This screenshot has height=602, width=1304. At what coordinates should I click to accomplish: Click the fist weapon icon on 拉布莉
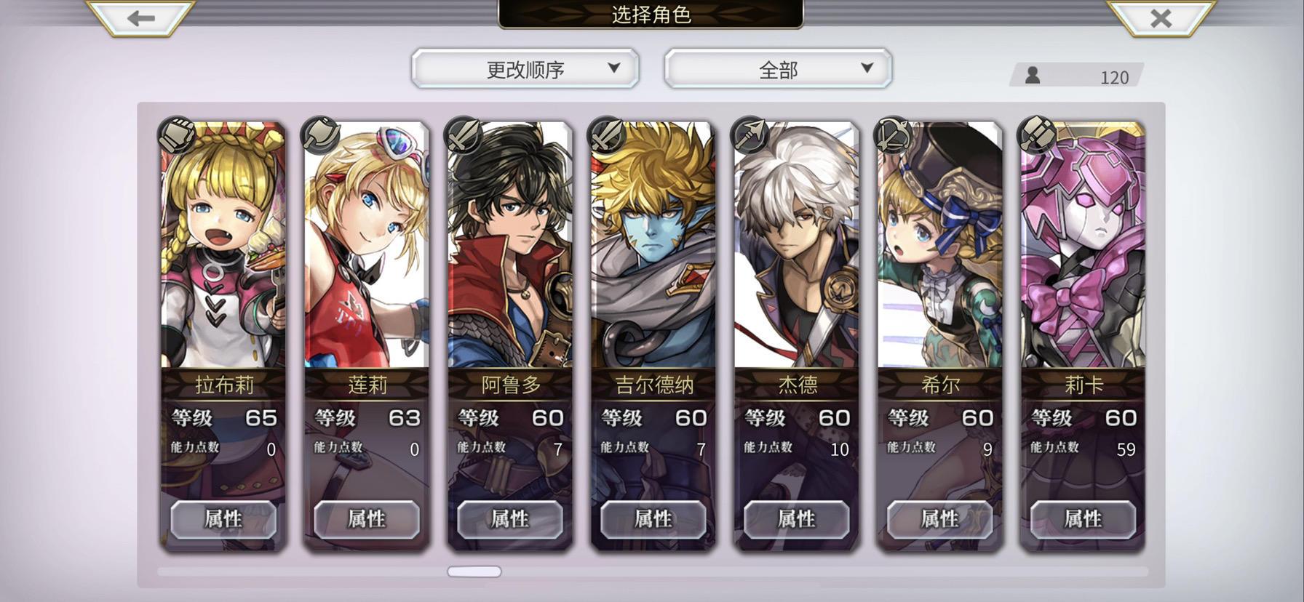(x=176, y=135)
